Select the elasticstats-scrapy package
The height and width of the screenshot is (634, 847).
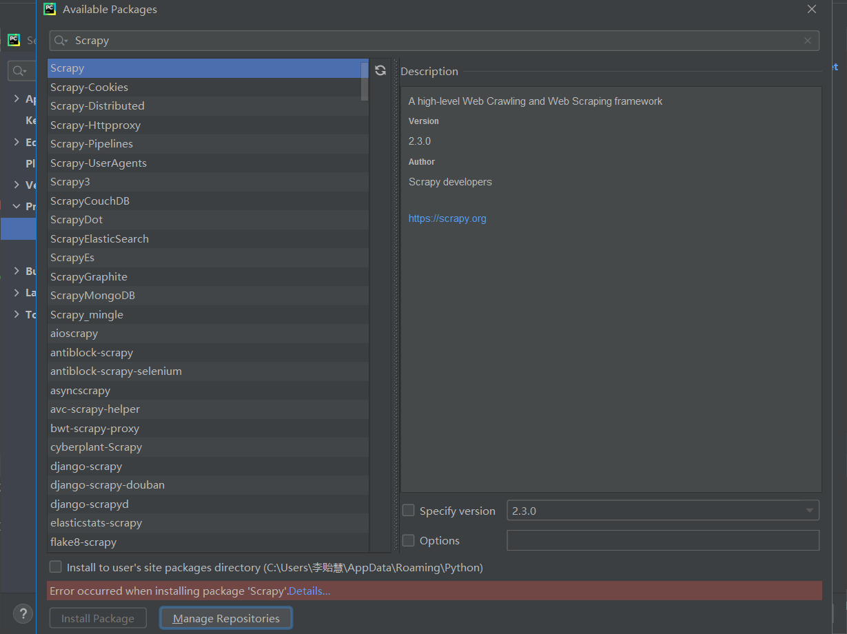coord(207,523)
